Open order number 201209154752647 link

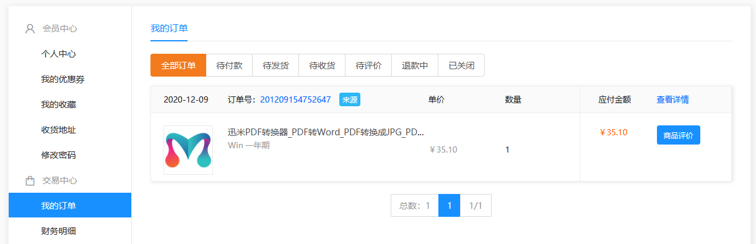point(295,99)
